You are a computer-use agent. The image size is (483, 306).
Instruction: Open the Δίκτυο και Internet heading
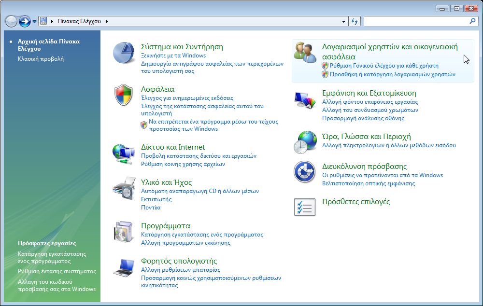pos(173,147)
